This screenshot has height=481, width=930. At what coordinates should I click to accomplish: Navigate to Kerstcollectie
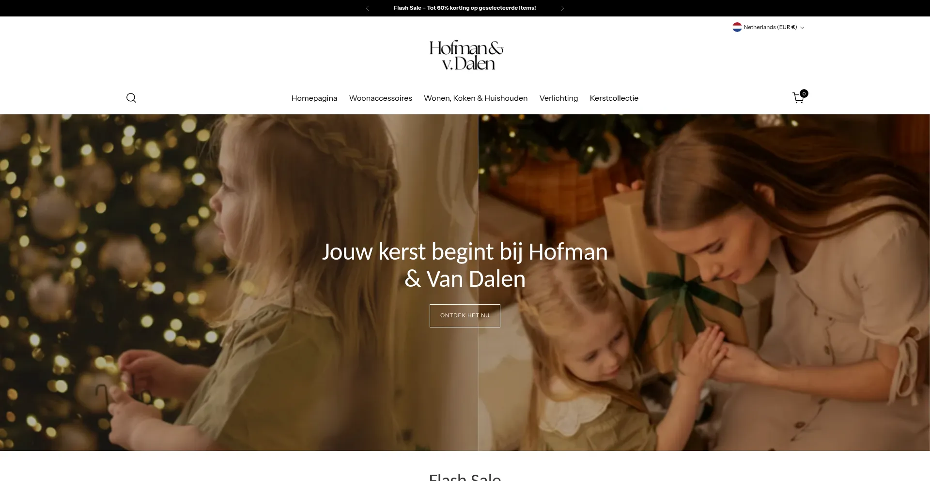[x=614, y=98]
